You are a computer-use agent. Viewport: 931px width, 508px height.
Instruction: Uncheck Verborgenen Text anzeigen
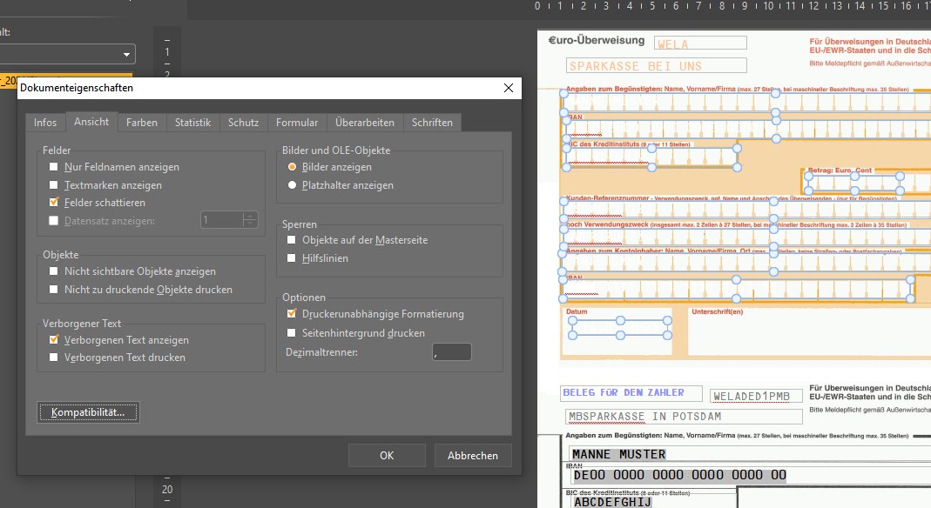53,339
